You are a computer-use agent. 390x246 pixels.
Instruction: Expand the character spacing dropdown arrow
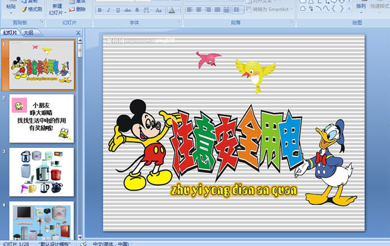[x=151, y=10]
